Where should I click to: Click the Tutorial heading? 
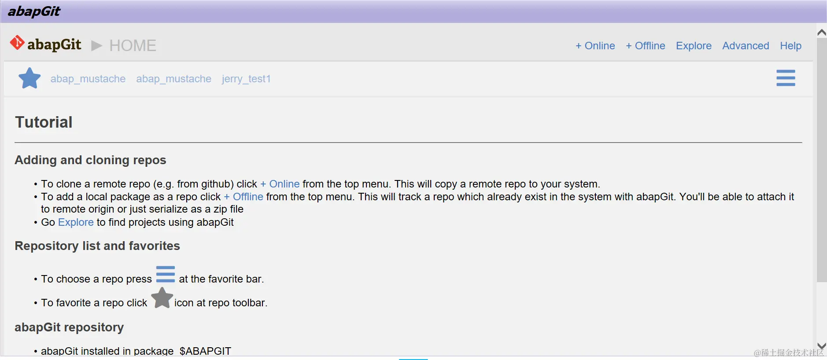[x=44, y=122]
